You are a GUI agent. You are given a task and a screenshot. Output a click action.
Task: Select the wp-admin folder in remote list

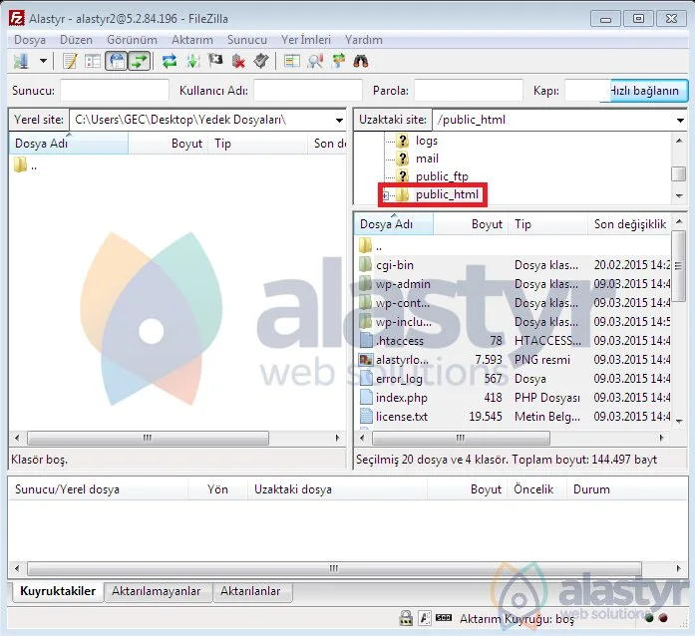pyautogui.click(x=403, y=284)
